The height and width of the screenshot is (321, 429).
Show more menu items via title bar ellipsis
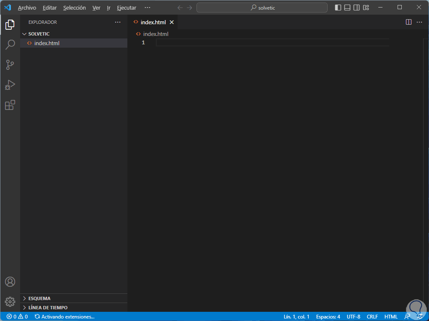pyautogui.click(x=147, y=8)
